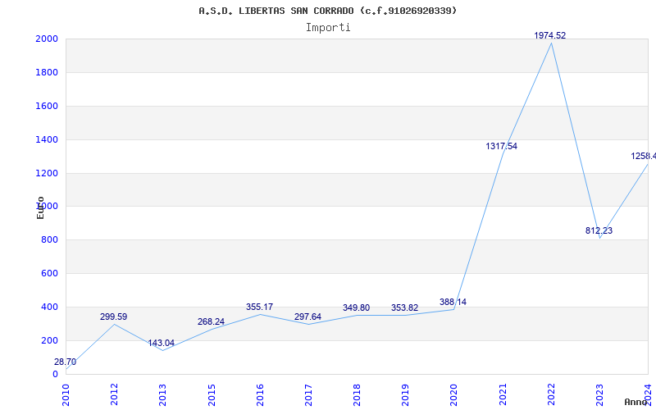Select the 1974.52 peak label
The height and width of the screenshot is (410, 656).
click(549, 36)
